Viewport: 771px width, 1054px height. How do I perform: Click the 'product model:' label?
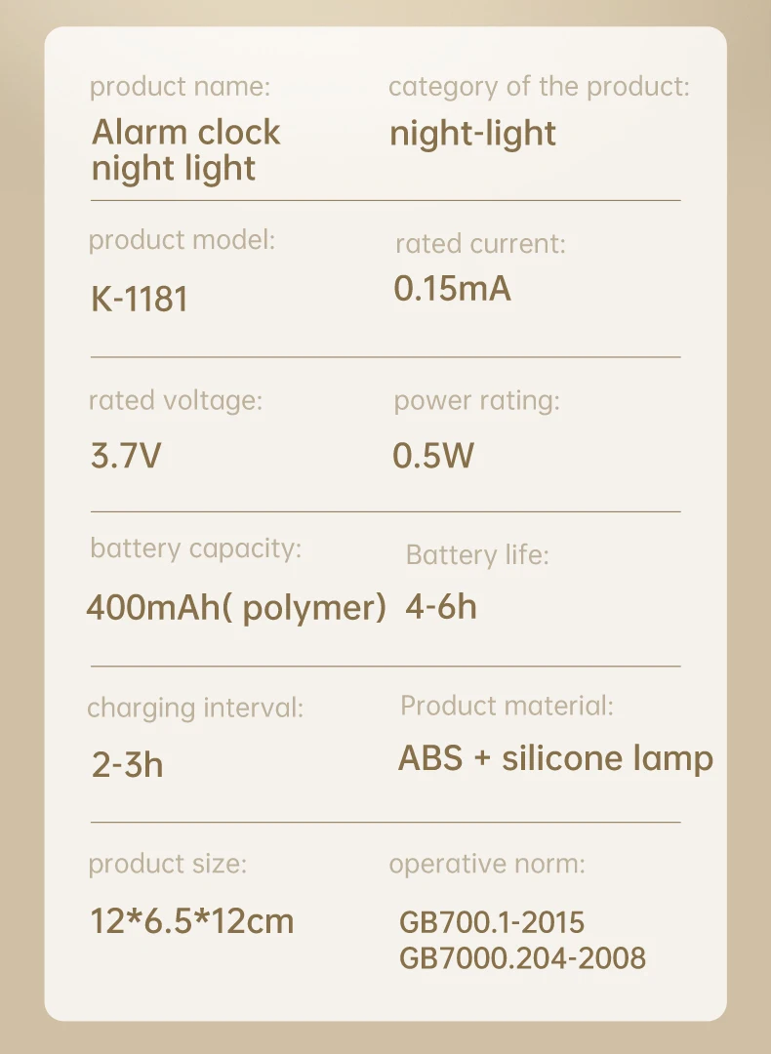[182, 241]
